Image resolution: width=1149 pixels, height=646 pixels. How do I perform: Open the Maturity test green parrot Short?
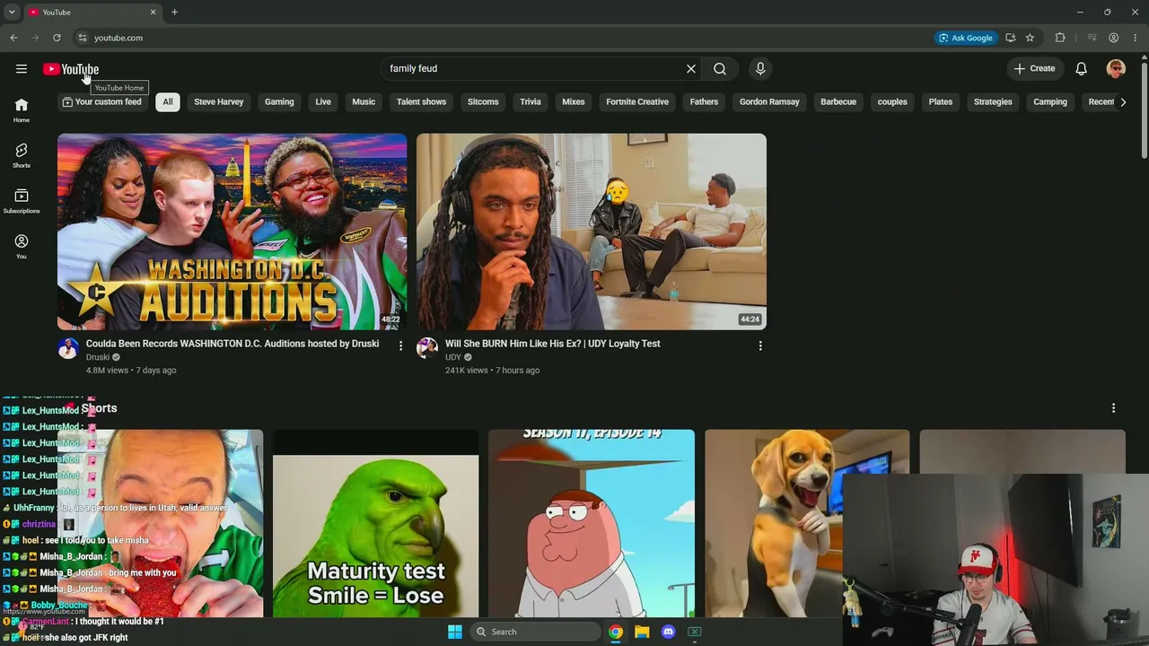[376, 524]
